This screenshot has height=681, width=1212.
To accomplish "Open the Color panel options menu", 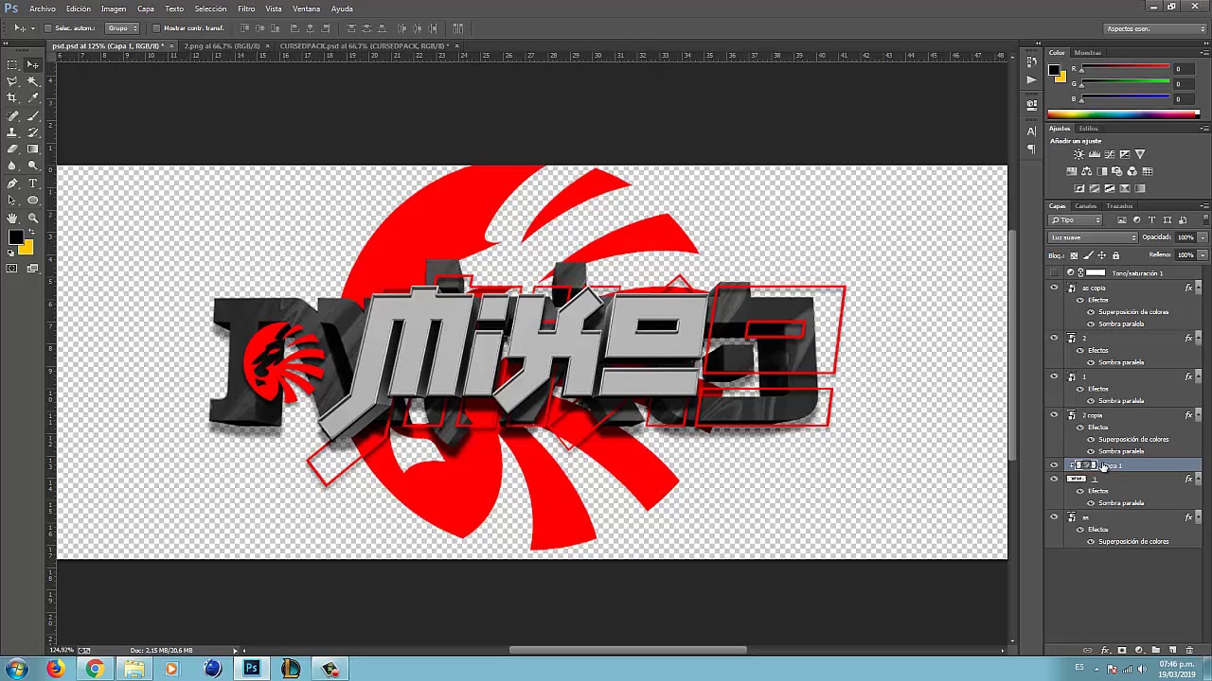I will [x=1203, y=53].
